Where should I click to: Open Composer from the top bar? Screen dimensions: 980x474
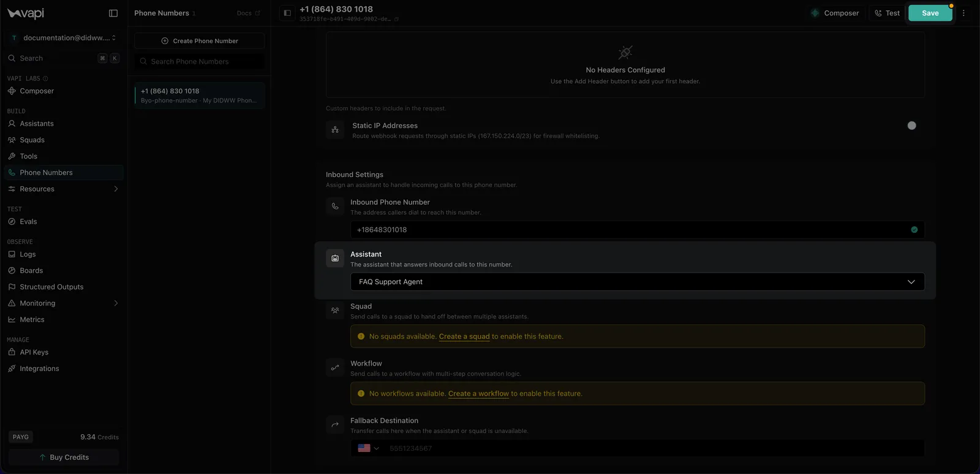coord(834,13)
